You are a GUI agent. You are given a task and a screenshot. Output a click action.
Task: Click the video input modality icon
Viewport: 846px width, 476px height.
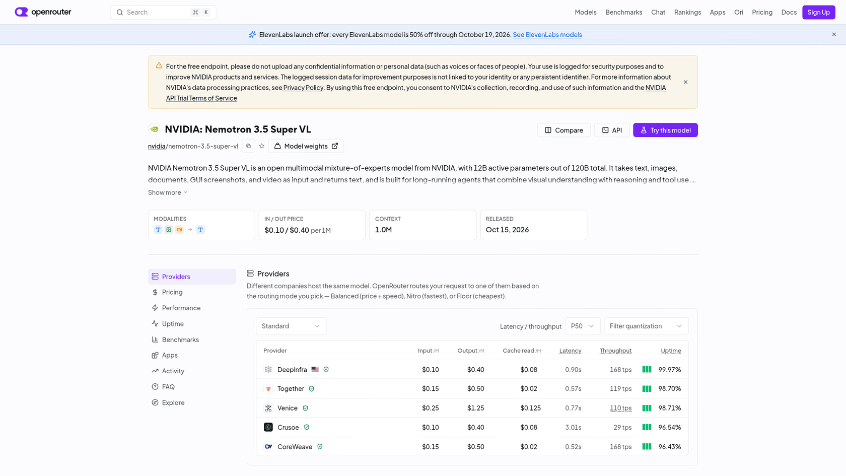[x=179, y=230]
